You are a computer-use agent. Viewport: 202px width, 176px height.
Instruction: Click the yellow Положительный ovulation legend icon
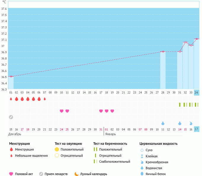pos(57,149)
